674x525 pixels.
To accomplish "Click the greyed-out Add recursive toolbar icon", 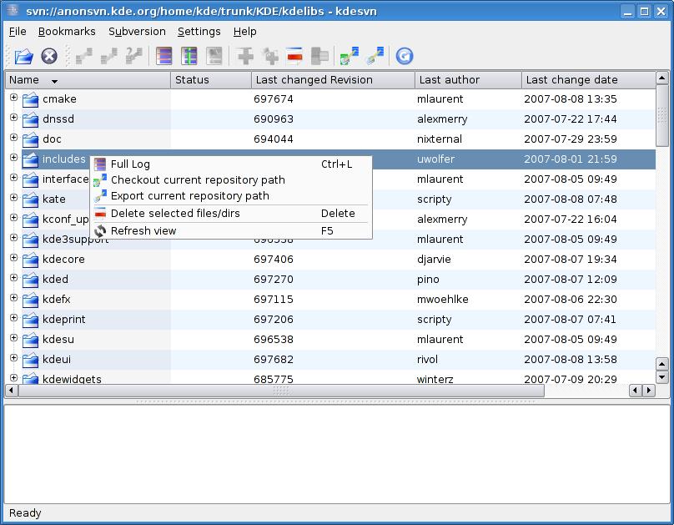I will [x=270, y=56].
